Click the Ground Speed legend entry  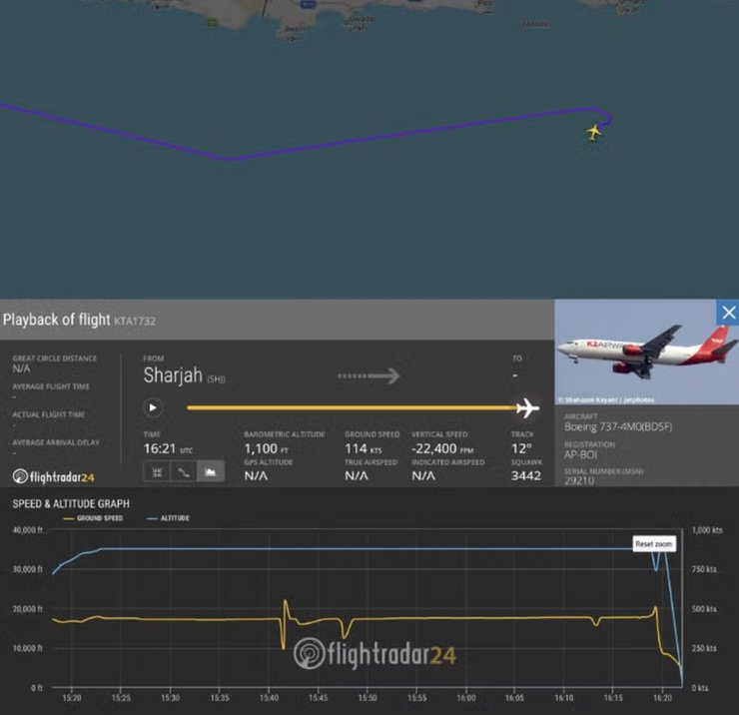click(x=93, y=518)
